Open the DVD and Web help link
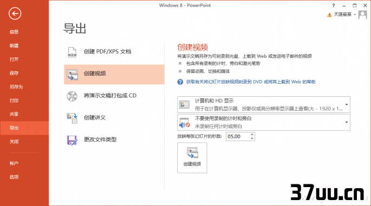Screen dimensions: 371x206 pyautogui.click(x=251, y=82)
